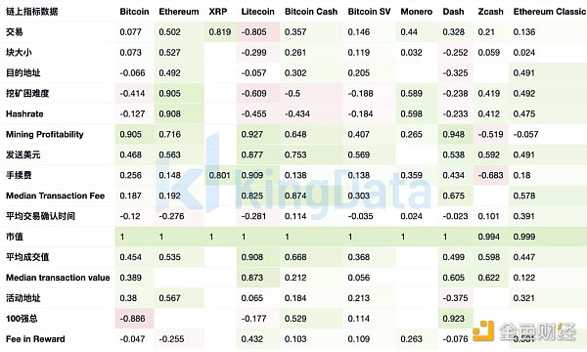The width and height of the screenshot is (587, 352).
Task: Click the Median Transaction Fee row label
Action: [55, 196]
